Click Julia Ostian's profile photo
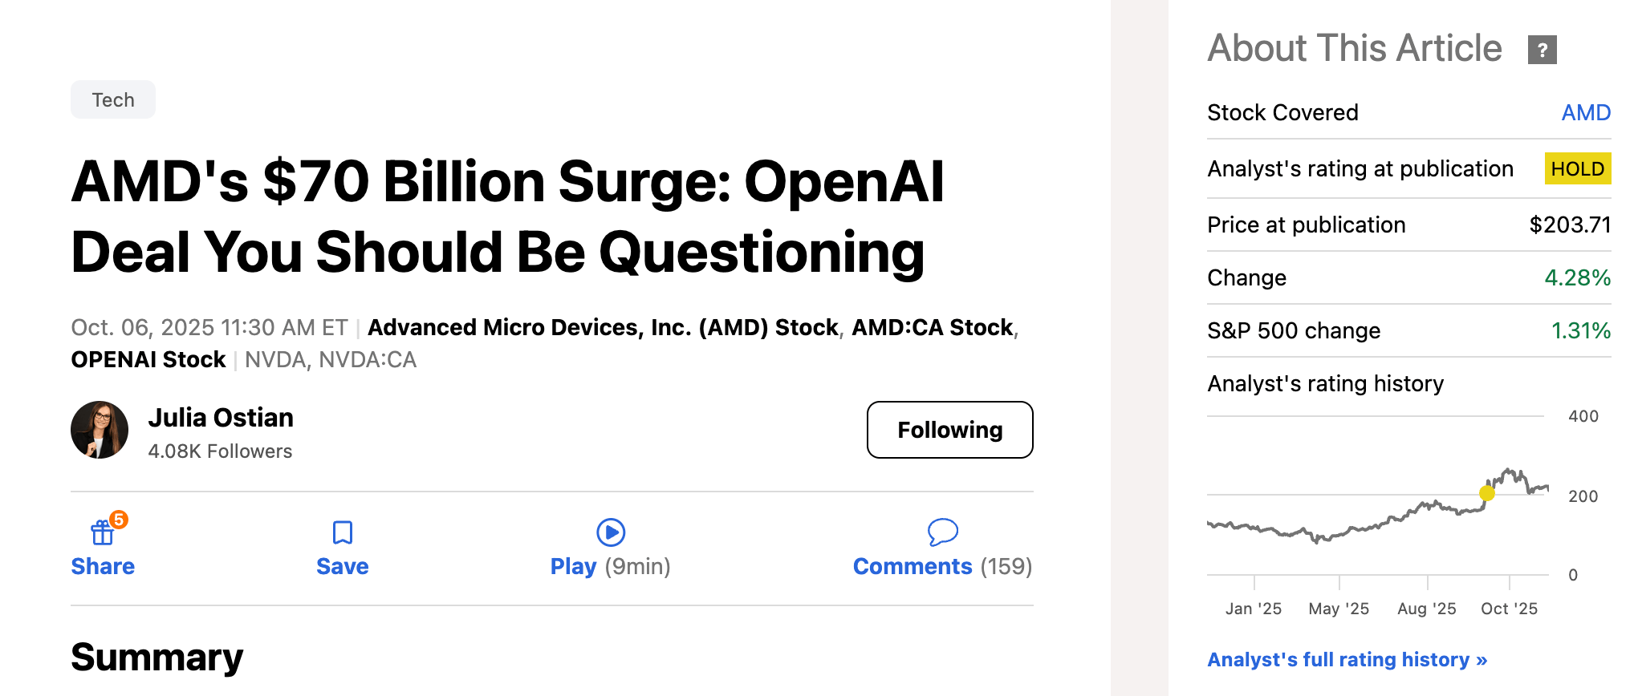The width and height of the screenshot is (1634, 696). coord(100,430)
